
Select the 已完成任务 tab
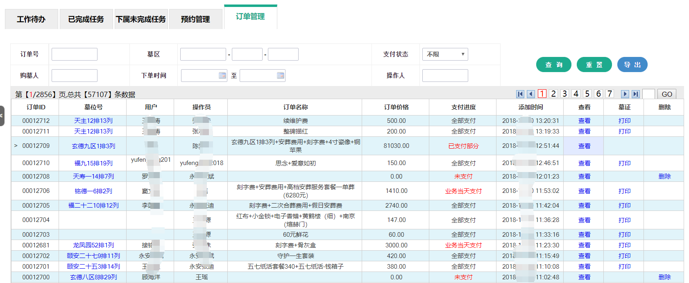(86, 19)
